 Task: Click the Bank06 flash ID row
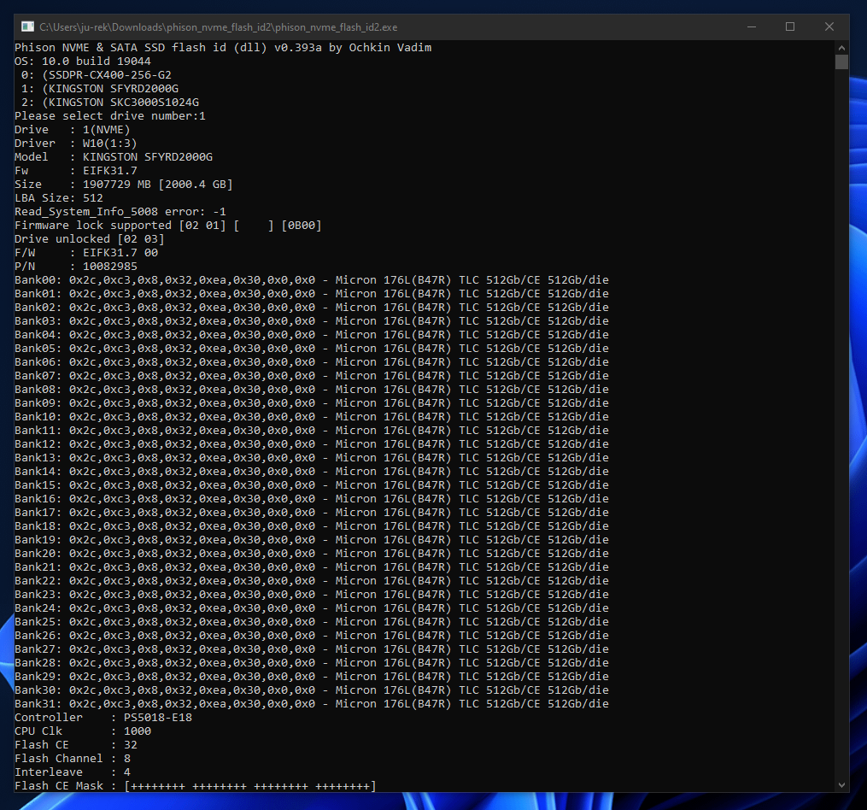click(x=311, y=361)
